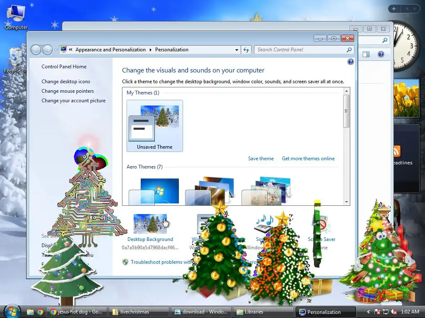This screenshot has width=425, height=318.
Task: Select the Characters Aero theme
Action: click(266, 191)
